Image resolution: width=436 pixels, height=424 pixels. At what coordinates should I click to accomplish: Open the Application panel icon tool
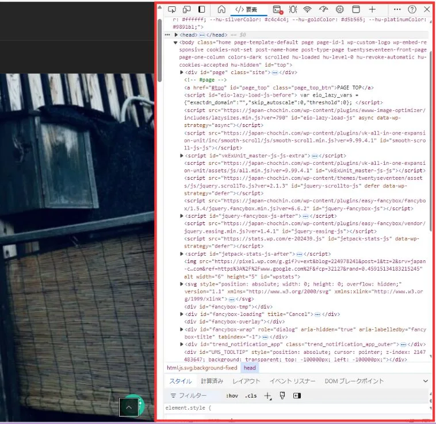tap(355, 10)
